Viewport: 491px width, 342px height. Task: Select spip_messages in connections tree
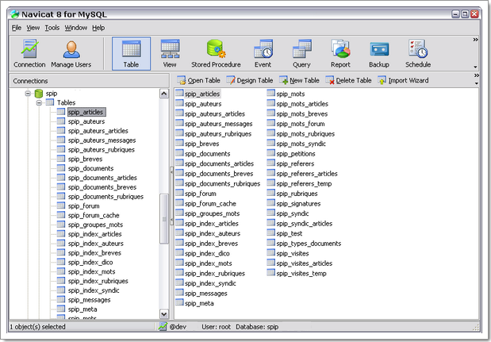(90, 300)
